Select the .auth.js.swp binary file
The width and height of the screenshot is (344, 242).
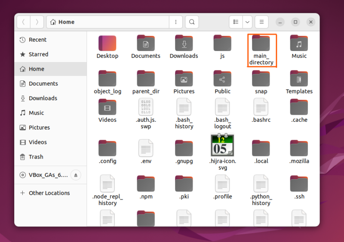146,114
